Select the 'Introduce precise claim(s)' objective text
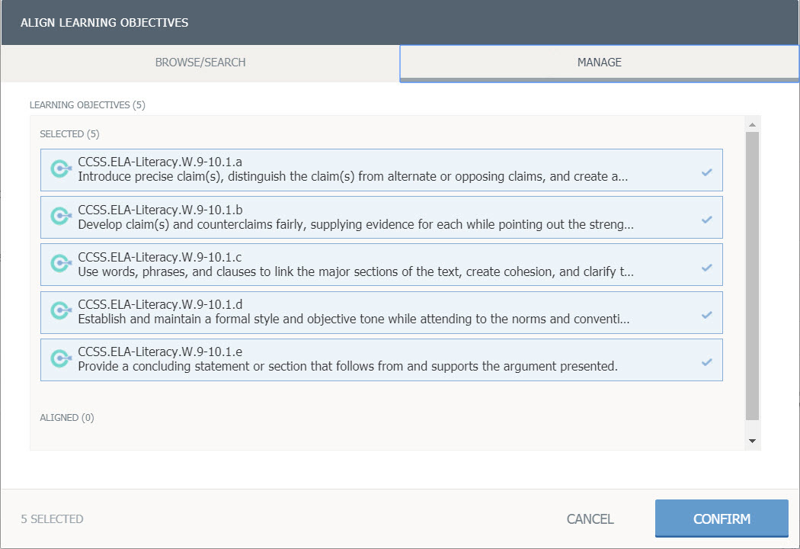The width and height of the screenshot is (800, 549). coord(353,176)
